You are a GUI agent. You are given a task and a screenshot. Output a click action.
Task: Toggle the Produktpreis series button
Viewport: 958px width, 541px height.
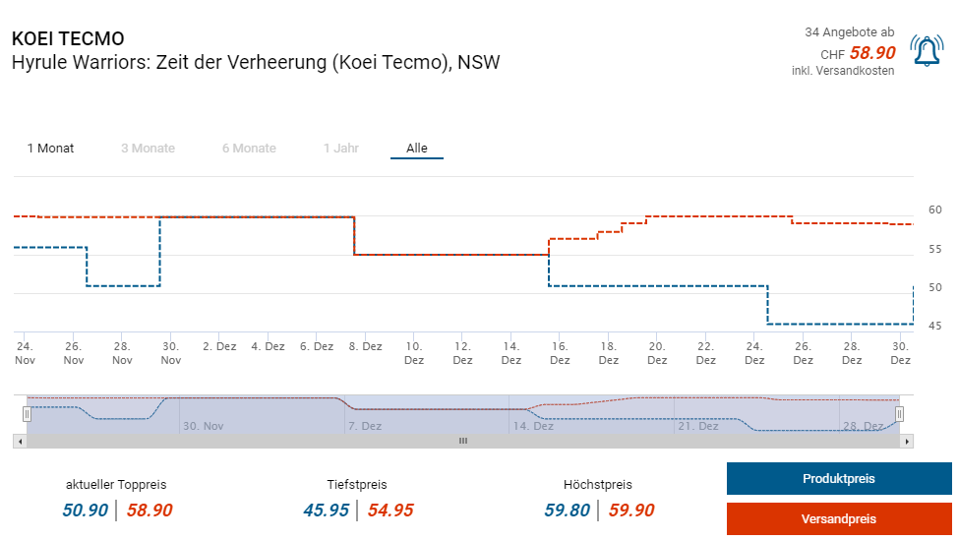pos(838,479)
